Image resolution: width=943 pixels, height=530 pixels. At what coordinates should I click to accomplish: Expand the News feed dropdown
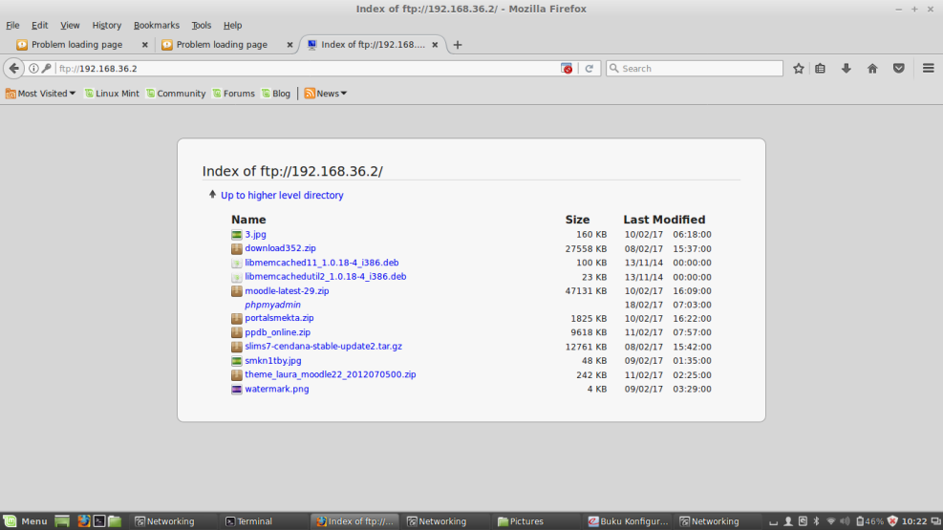click(x=326, y=94)
